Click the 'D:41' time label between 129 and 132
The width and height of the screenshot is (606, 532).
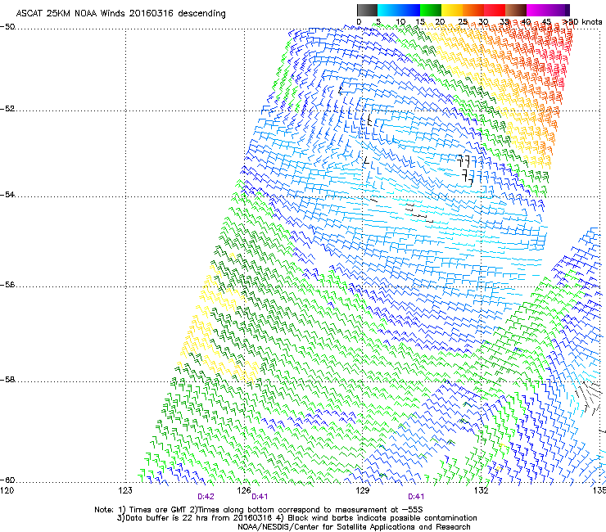pyautogui.click(x=416, y=497)
